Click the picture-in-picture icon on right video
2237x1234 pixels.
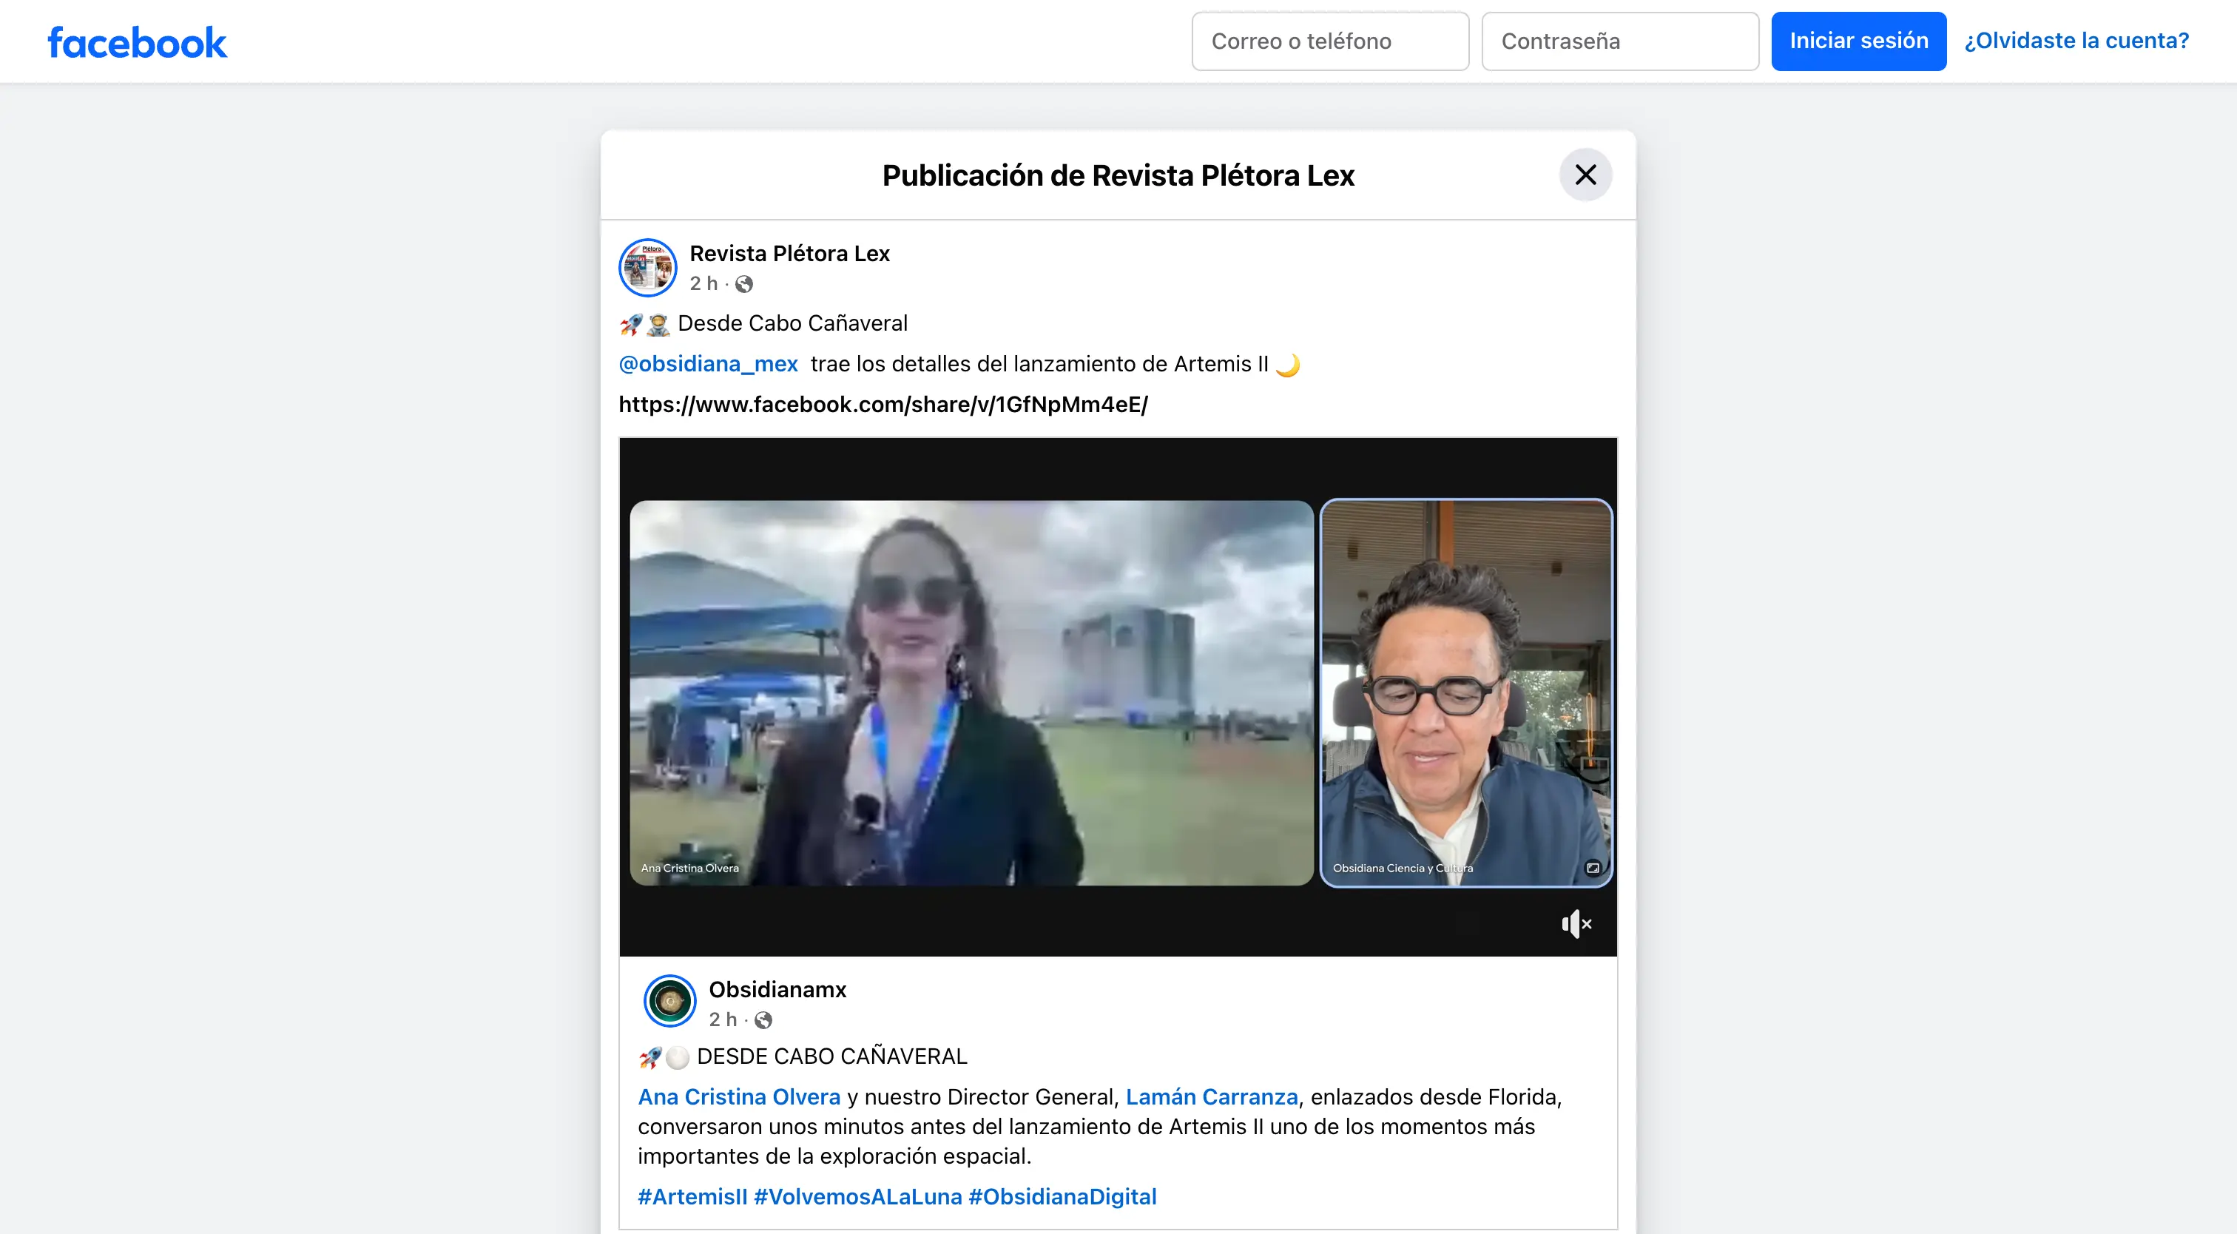(x=1593, y=868)
